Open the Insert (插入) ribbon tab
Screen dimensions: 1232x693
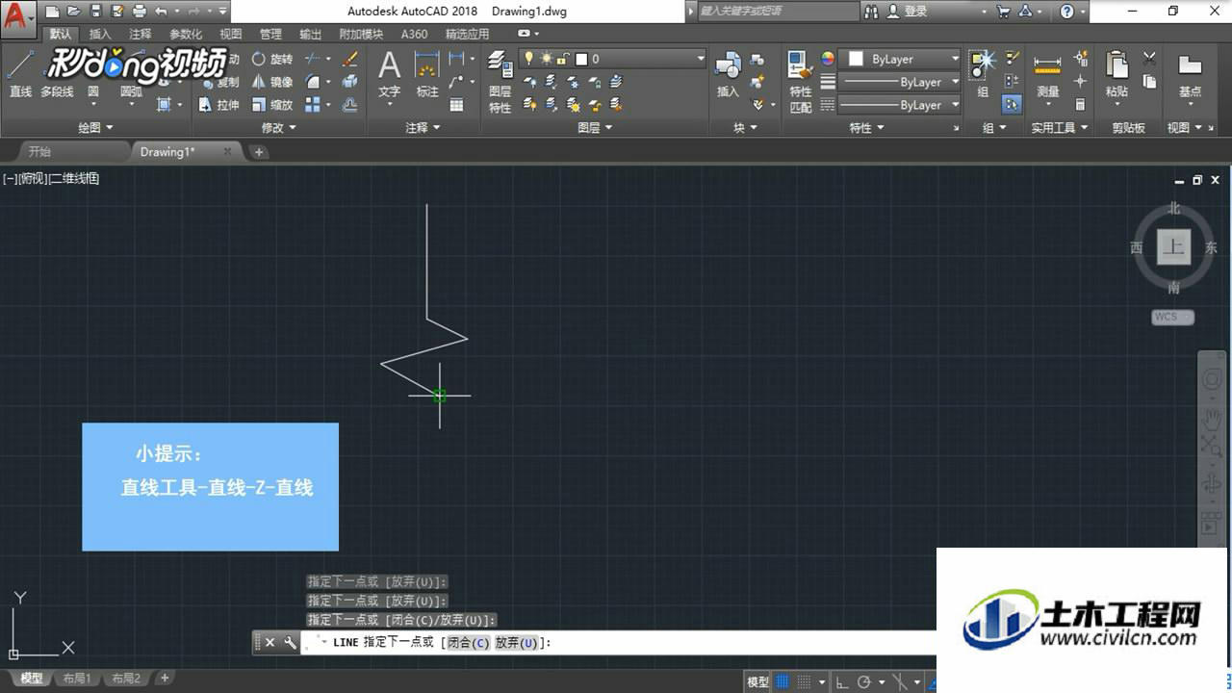pyautogui.click(x=100, y=34)
